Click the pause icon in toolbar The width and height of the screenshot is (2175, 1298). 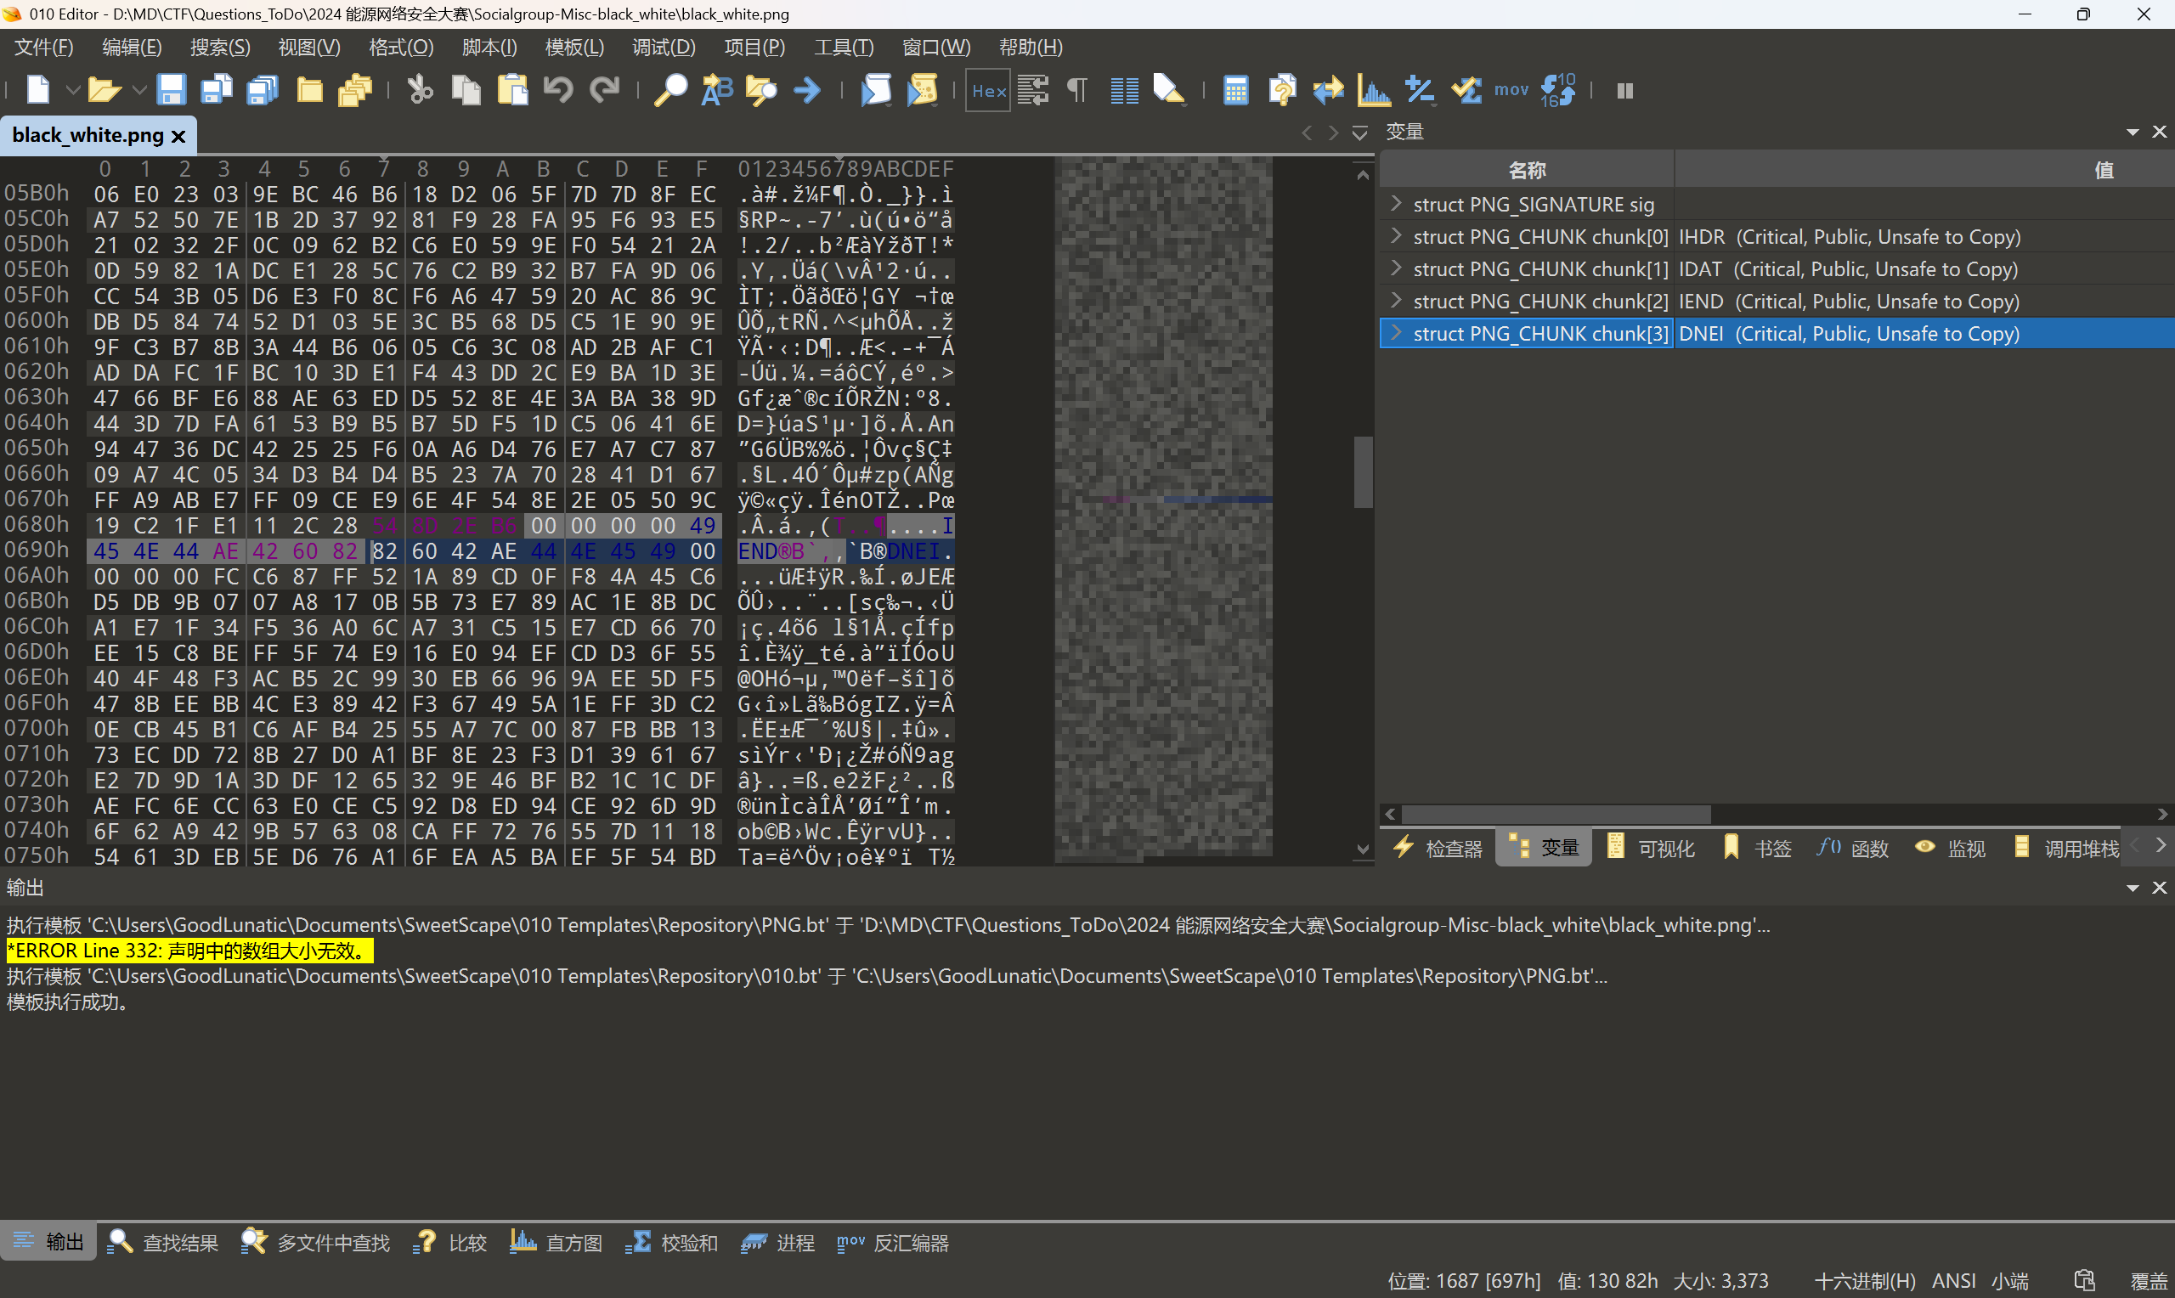1625,90
